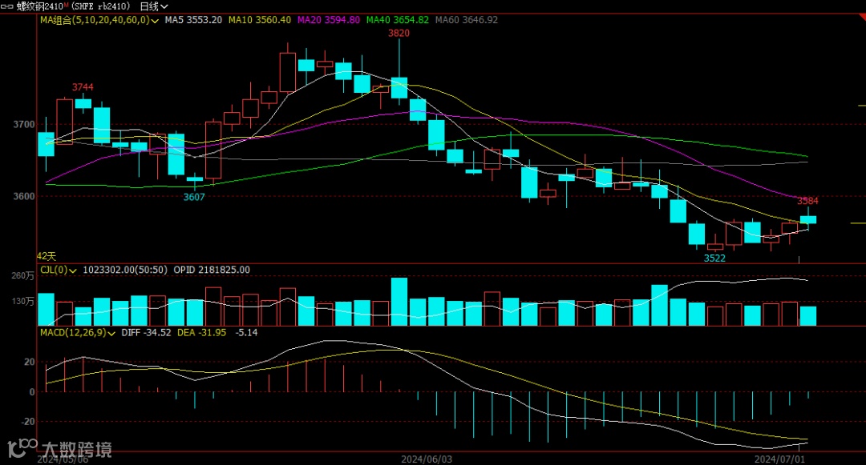Click the OPID 2181825.00 open interest value
The image size is (866, 465).
(212, 270)
